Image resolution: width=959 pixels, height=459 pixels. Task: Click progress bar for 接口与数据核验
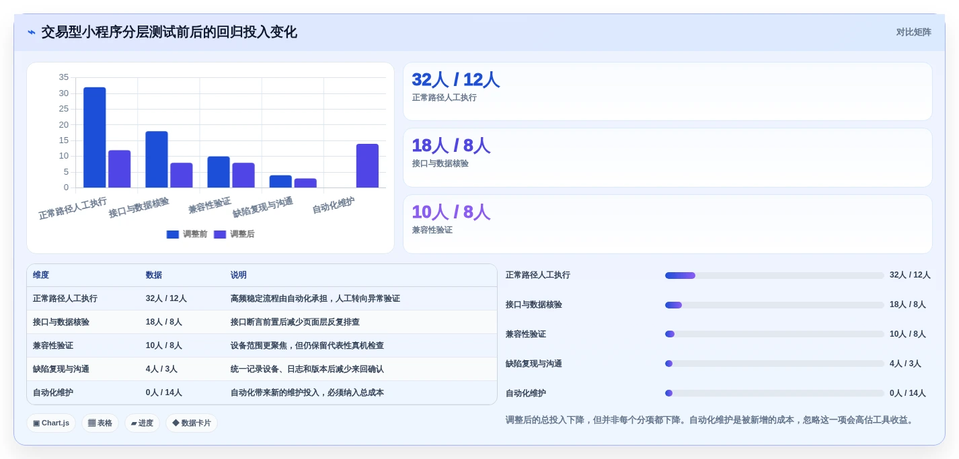point(774,304)
